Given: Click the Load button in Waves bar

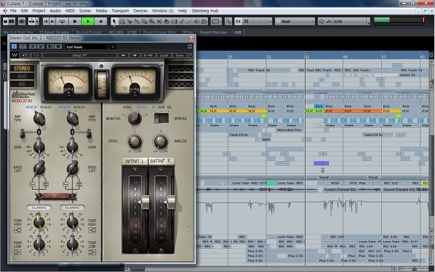Looking at the screenshot, I should pos(164,55).
